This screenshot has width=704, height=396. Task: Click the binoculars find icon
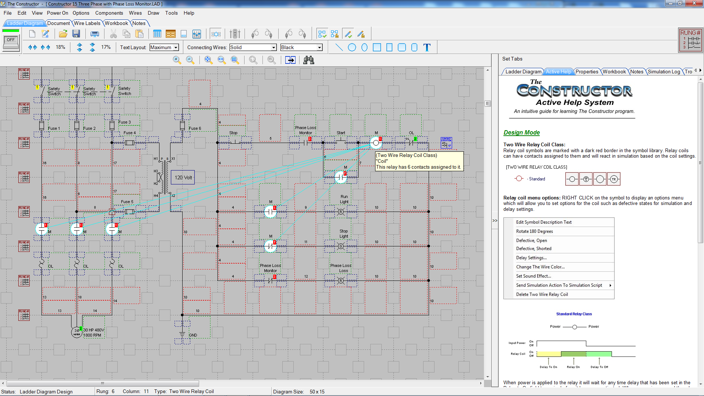point(309,60)
